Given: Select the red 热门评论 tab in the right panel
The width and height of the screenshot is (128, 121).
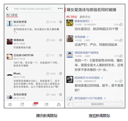Looking at the screenshot, I should tap(72, 17).
